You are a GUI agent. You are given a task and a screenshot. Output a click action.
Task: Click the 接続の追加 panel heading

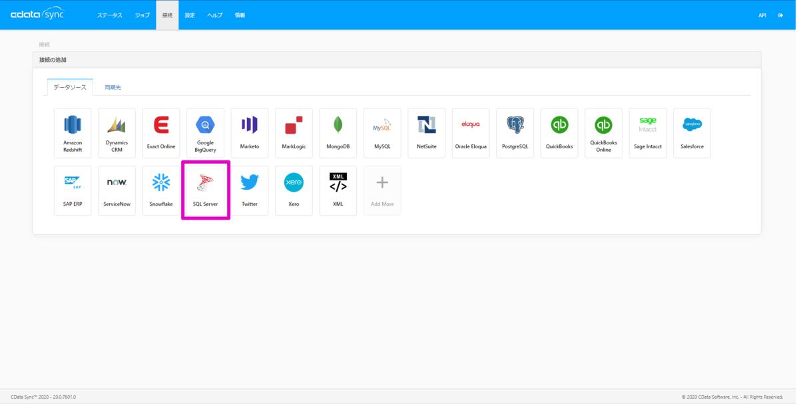point(53,60)
